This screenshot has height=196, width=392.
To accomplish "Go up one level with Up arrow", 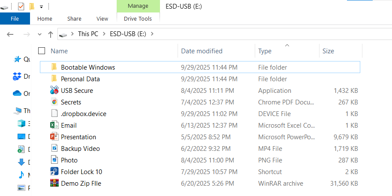I will click(51, 34).
